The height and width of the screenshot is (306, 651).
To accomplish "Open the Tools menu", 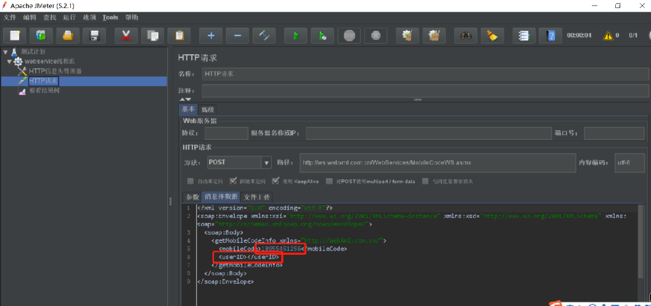I will click(110, 17).
